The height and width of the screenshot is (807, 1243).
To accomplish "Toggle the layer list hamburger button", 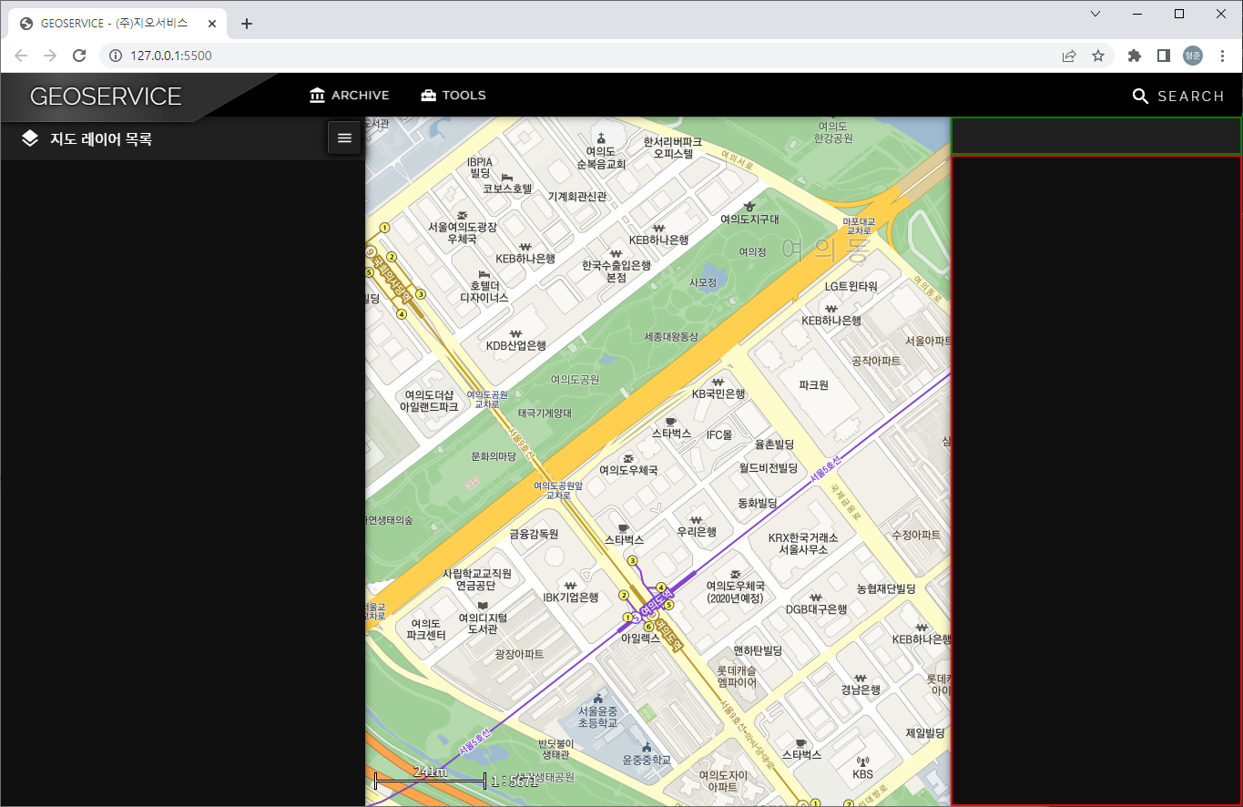I will click(344, 138).
